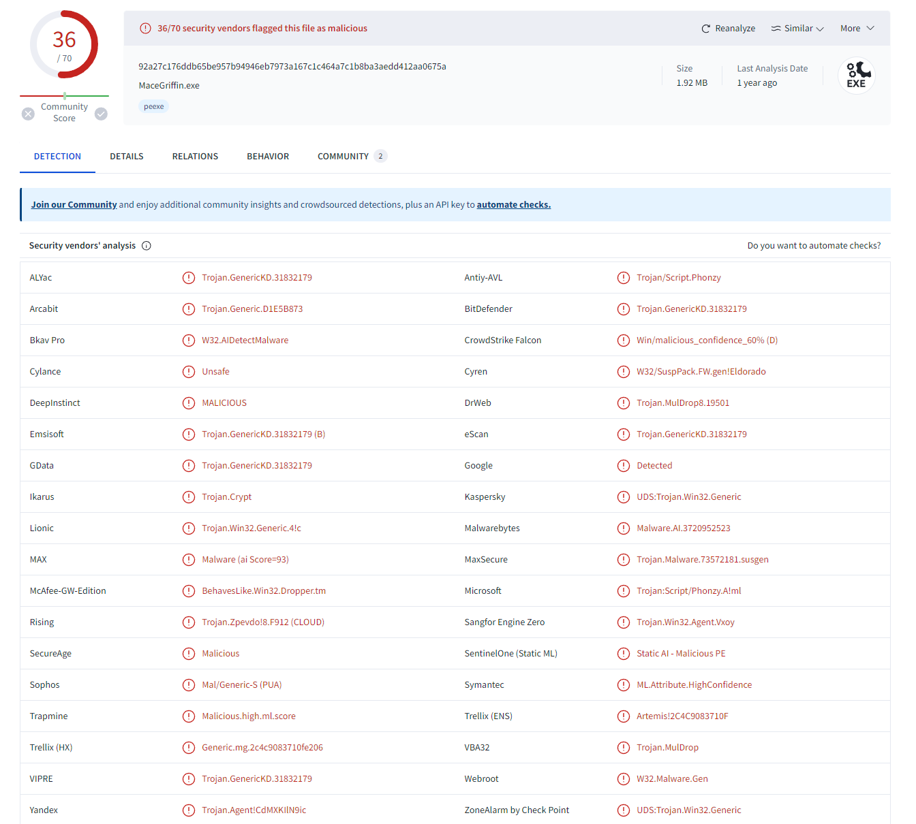
Task: Click the alert icon in the Yandex row
Action: point(189,810)
